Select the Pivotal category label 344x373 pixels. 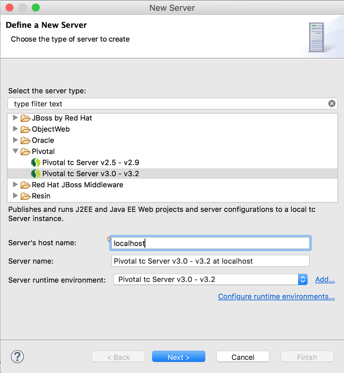[x=43, y=152]
